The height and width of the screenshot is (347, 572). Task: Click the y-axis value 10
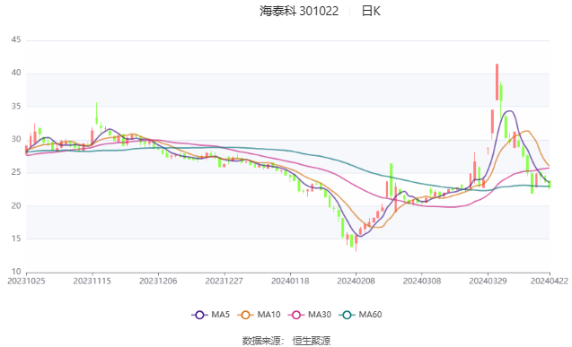click(16, 272)
